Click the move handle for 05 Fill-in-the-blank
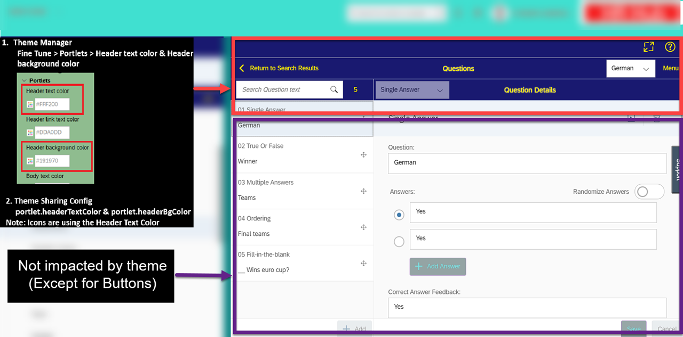The image size is (683, 337). point(363,264)
